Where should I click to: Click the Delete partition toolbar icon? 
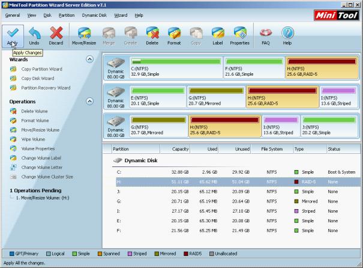click(152, 33)
